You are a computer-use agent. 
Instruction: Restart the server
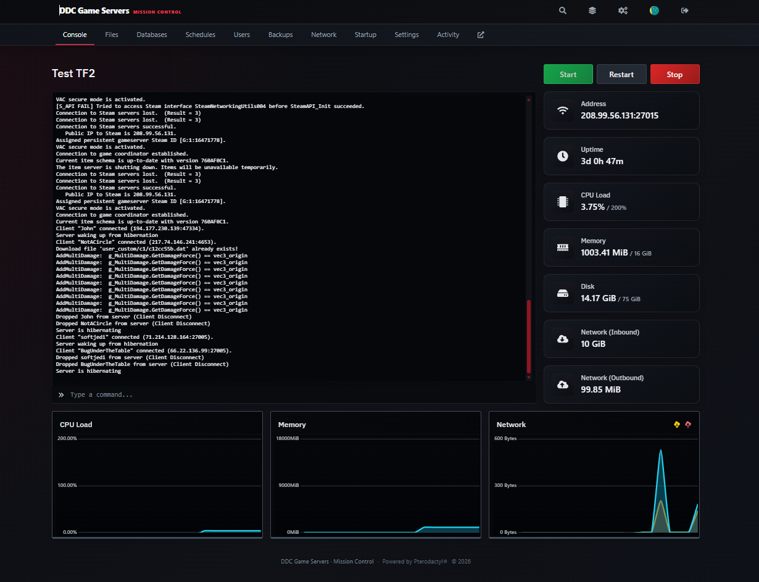coord(621,74)
